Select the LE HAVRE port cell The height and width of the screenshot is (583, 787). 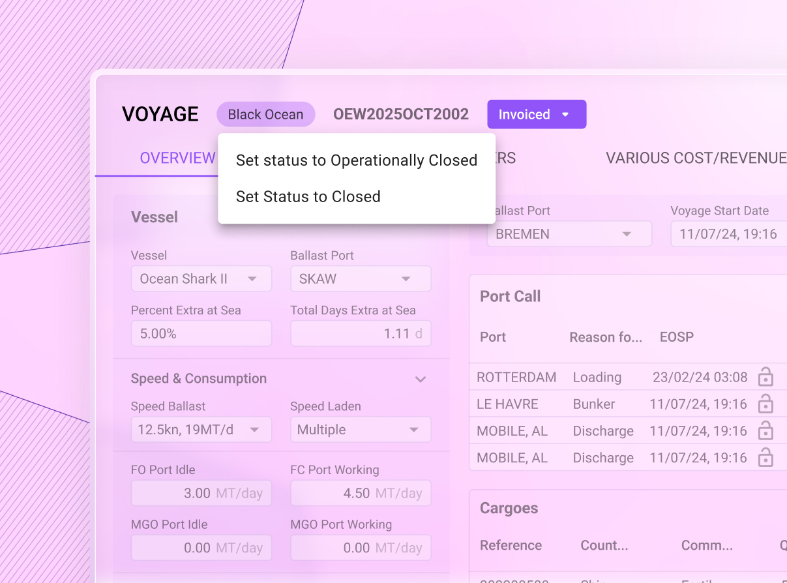point(507,404)
